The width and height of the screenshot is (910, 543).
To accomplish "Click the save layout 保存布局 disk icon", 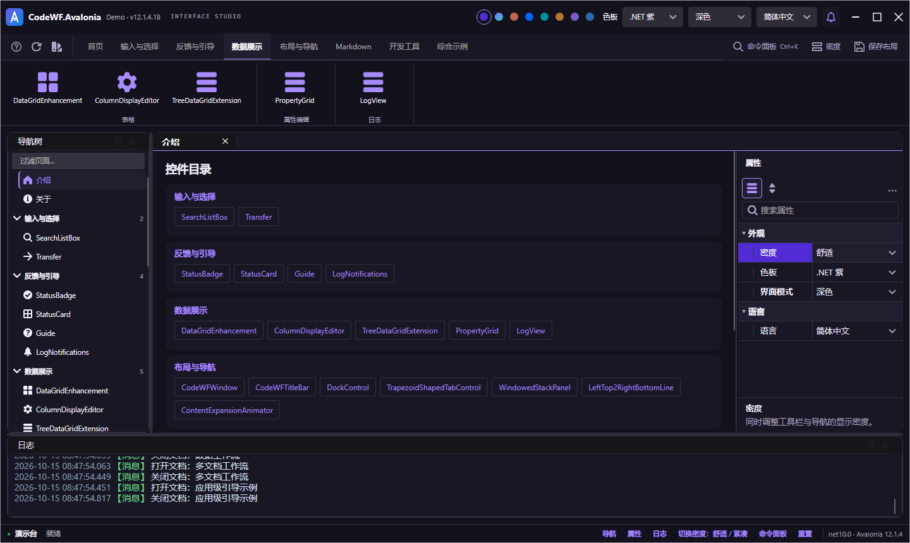I will click(x=859, y=47).
